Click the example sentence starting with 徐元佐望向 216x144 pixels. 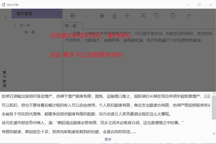point(93,123)
